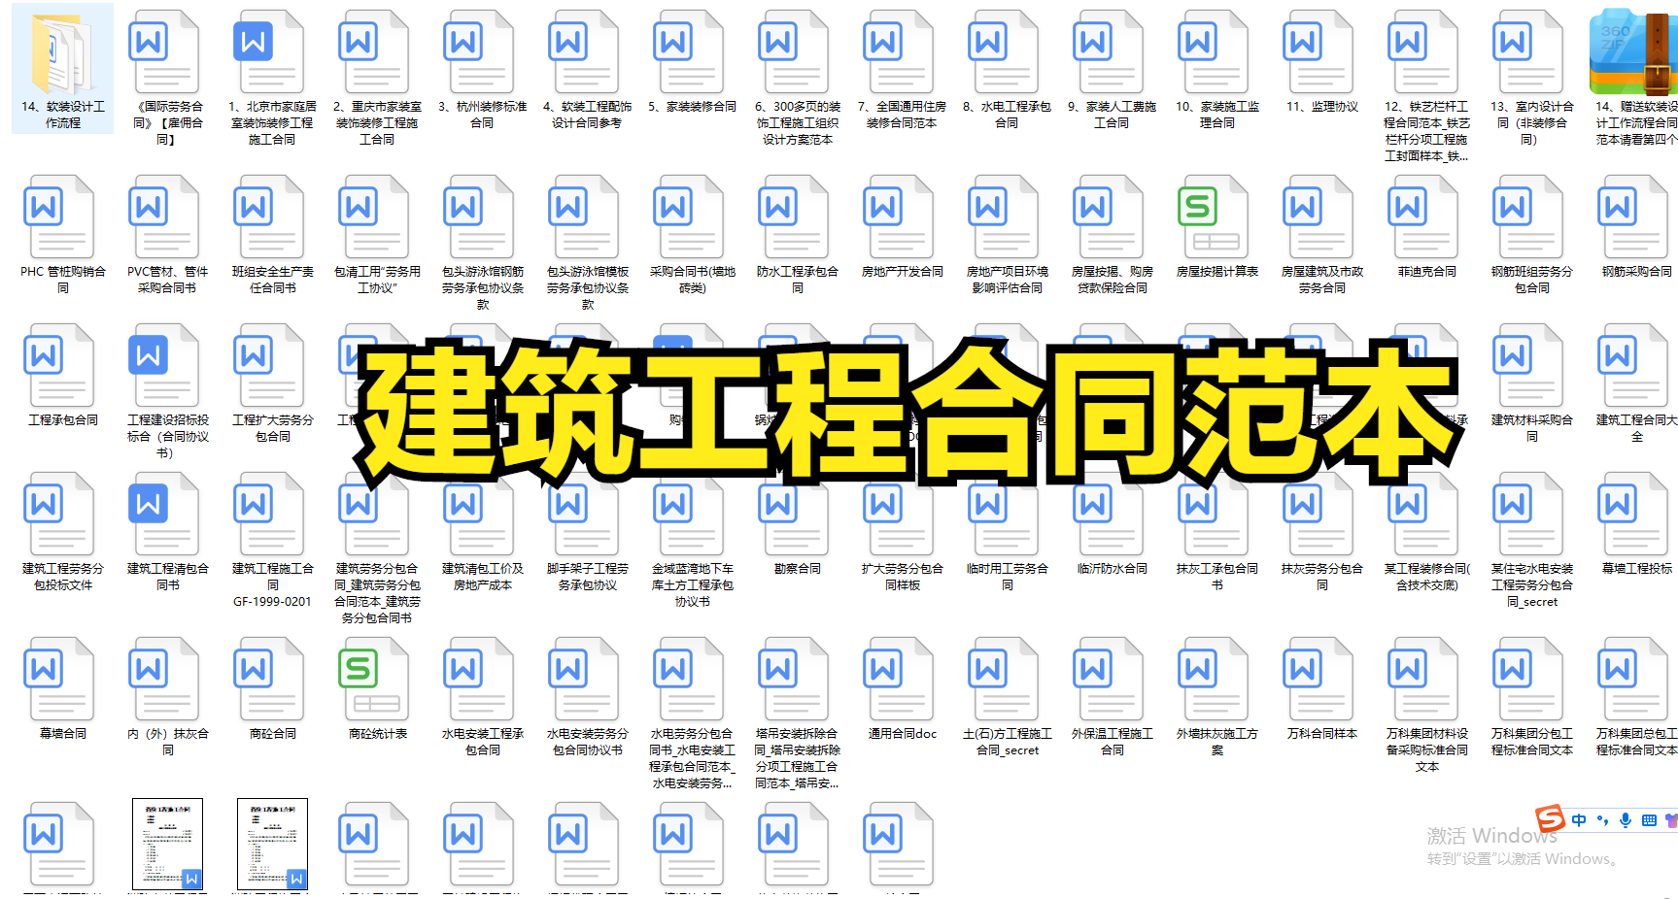
Task: Select the file name "建筑工程劳务分包投标文件"
Action: (x=63, y=577)
